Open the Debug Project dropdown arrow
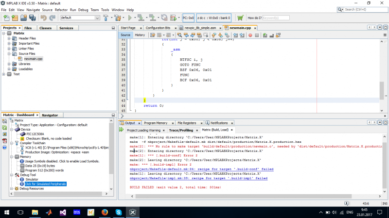Screen dimensions: 389x218 click(x=179, y=18)
